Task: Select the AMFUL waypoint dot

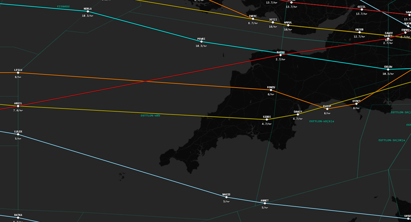Action: coord(288,25)
